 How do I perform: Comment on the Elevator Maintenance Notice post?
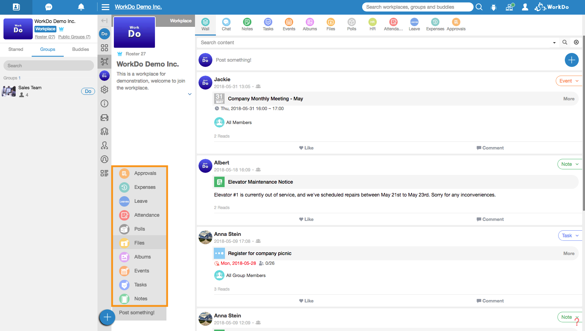click(490, 219)
